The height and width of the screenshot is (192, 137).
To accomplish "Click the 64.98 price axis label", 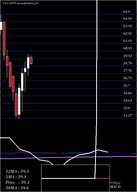I will point(127,19).
